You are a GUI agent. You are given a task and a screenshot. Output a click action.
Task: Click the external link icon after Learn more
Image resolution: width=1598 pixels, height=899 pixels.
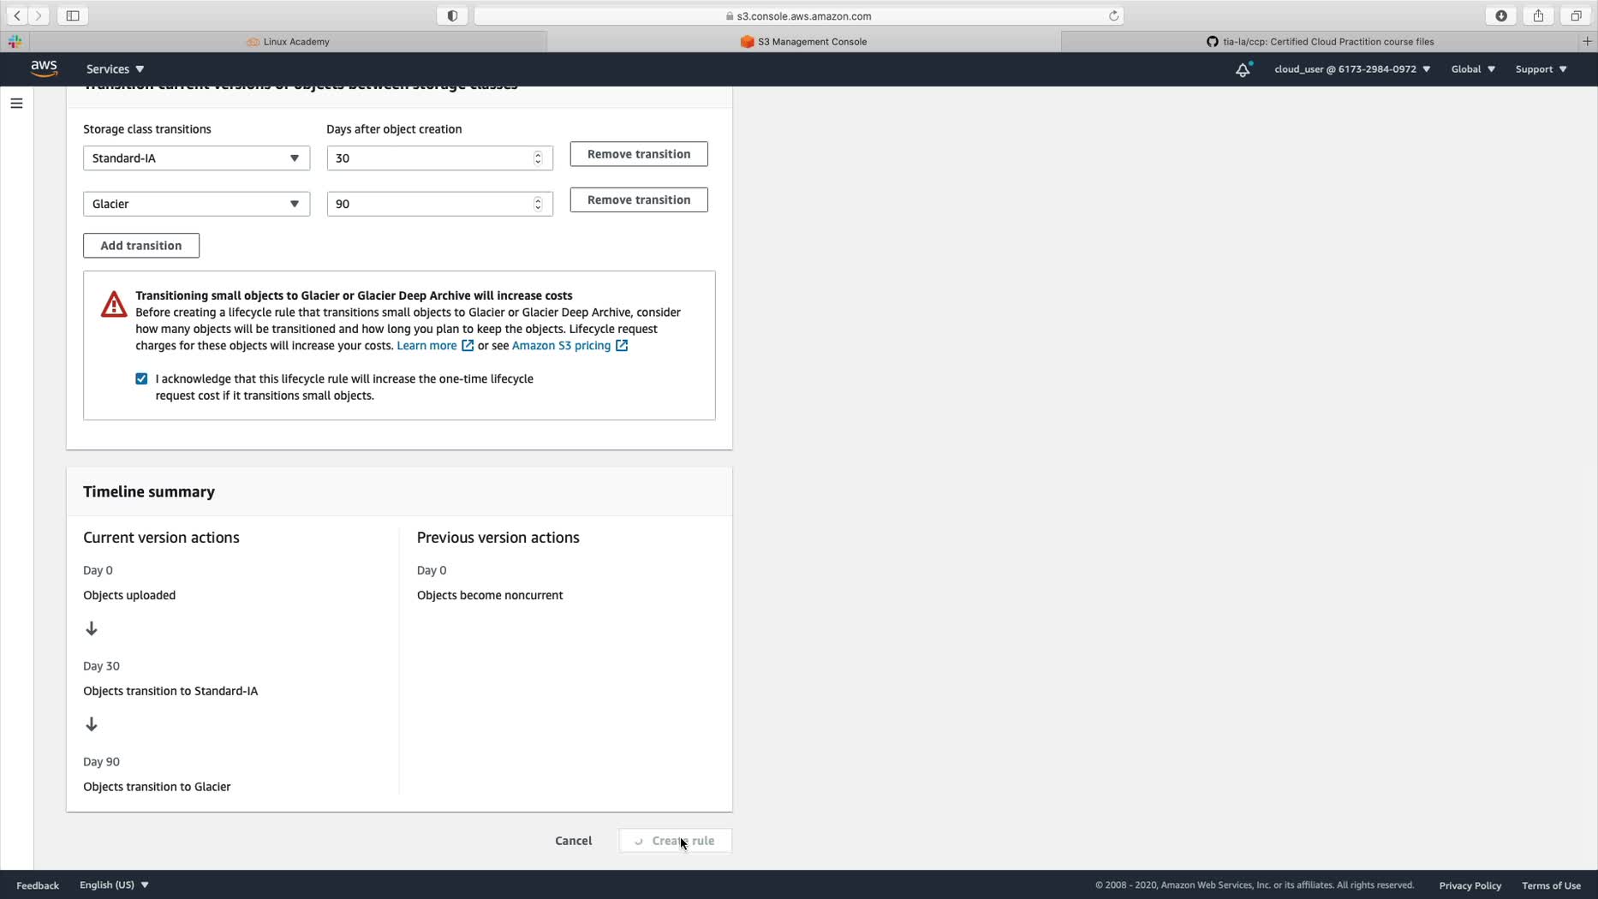[468, 346]
